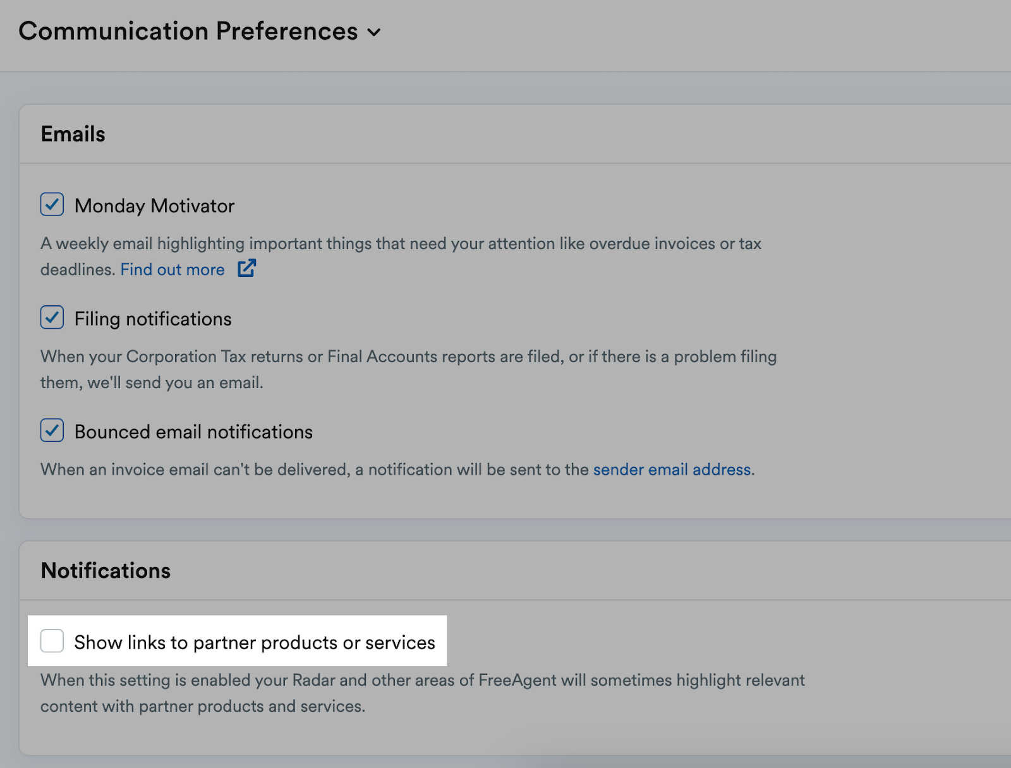Click the Emails section heading

pyautogui.click(x=73, y=134)
